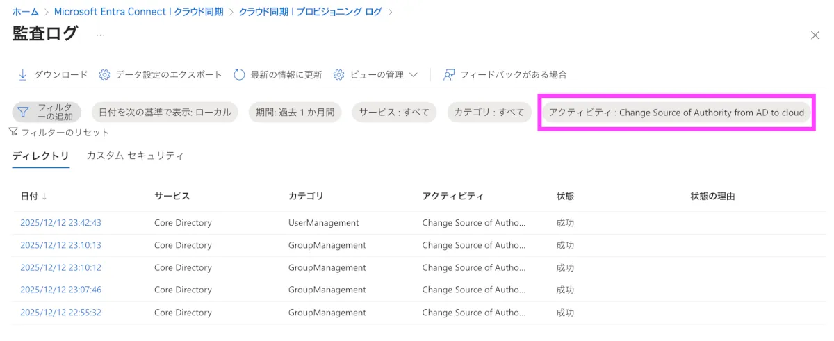Viewport: 834px width, 341px height.
Task: Click the Reset filters funnel icon
Action: (x=14, y=132)
